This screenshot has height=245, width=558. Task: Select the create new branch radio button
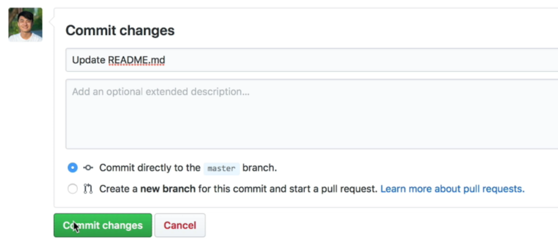(73, 189)
